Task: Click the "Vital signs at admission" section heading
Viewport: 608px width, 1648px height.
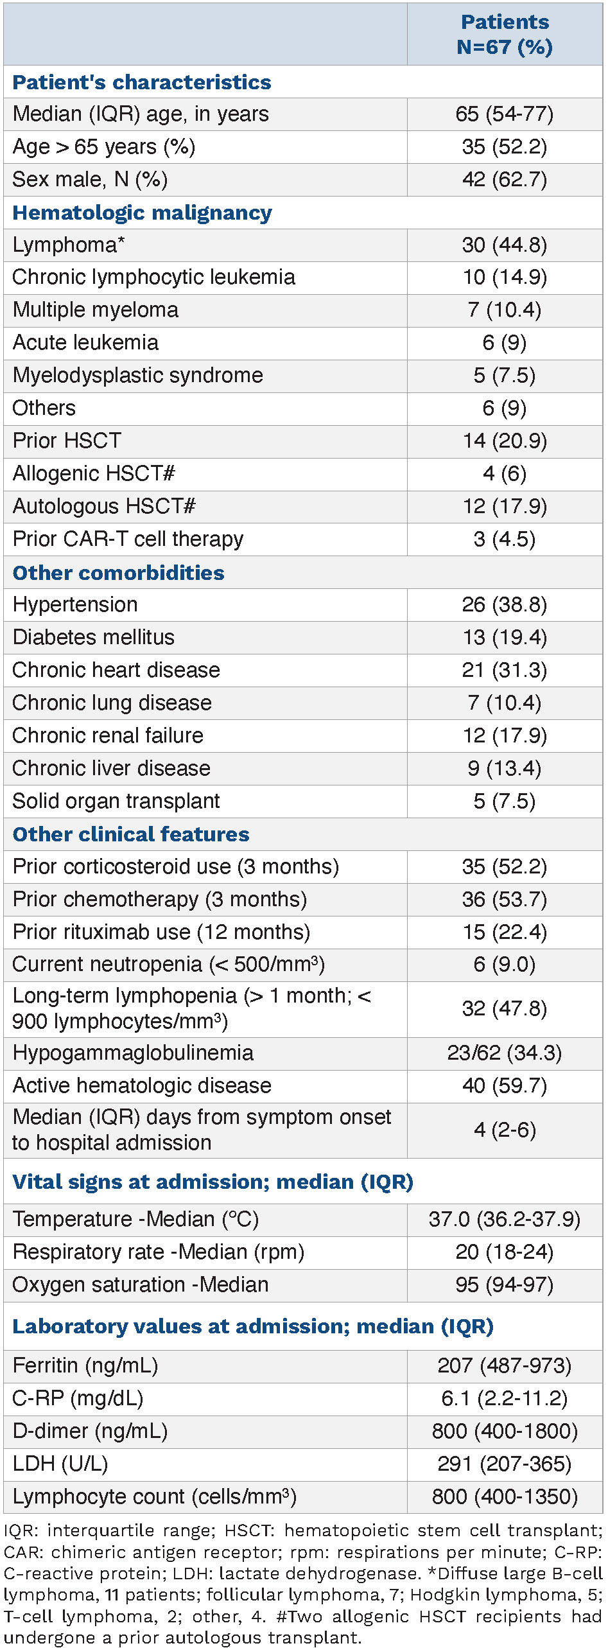Action: click(x=213, y=1182)
